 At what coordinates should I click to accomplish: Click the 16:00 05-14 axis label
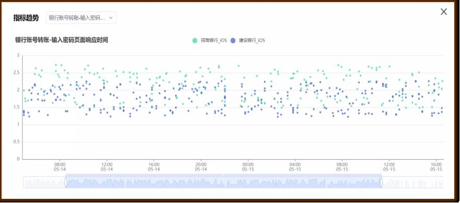(154, 167)
